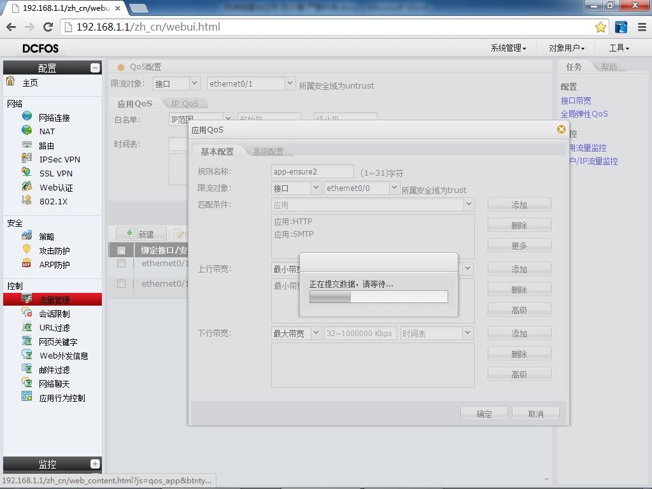
Task: Click the data submission progress bar
Action: (x=379, y=297)
